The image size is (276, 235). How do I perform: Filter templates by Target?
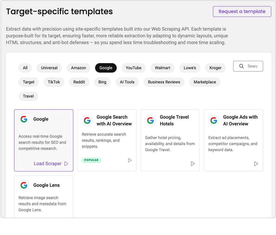tap(29, 82)
